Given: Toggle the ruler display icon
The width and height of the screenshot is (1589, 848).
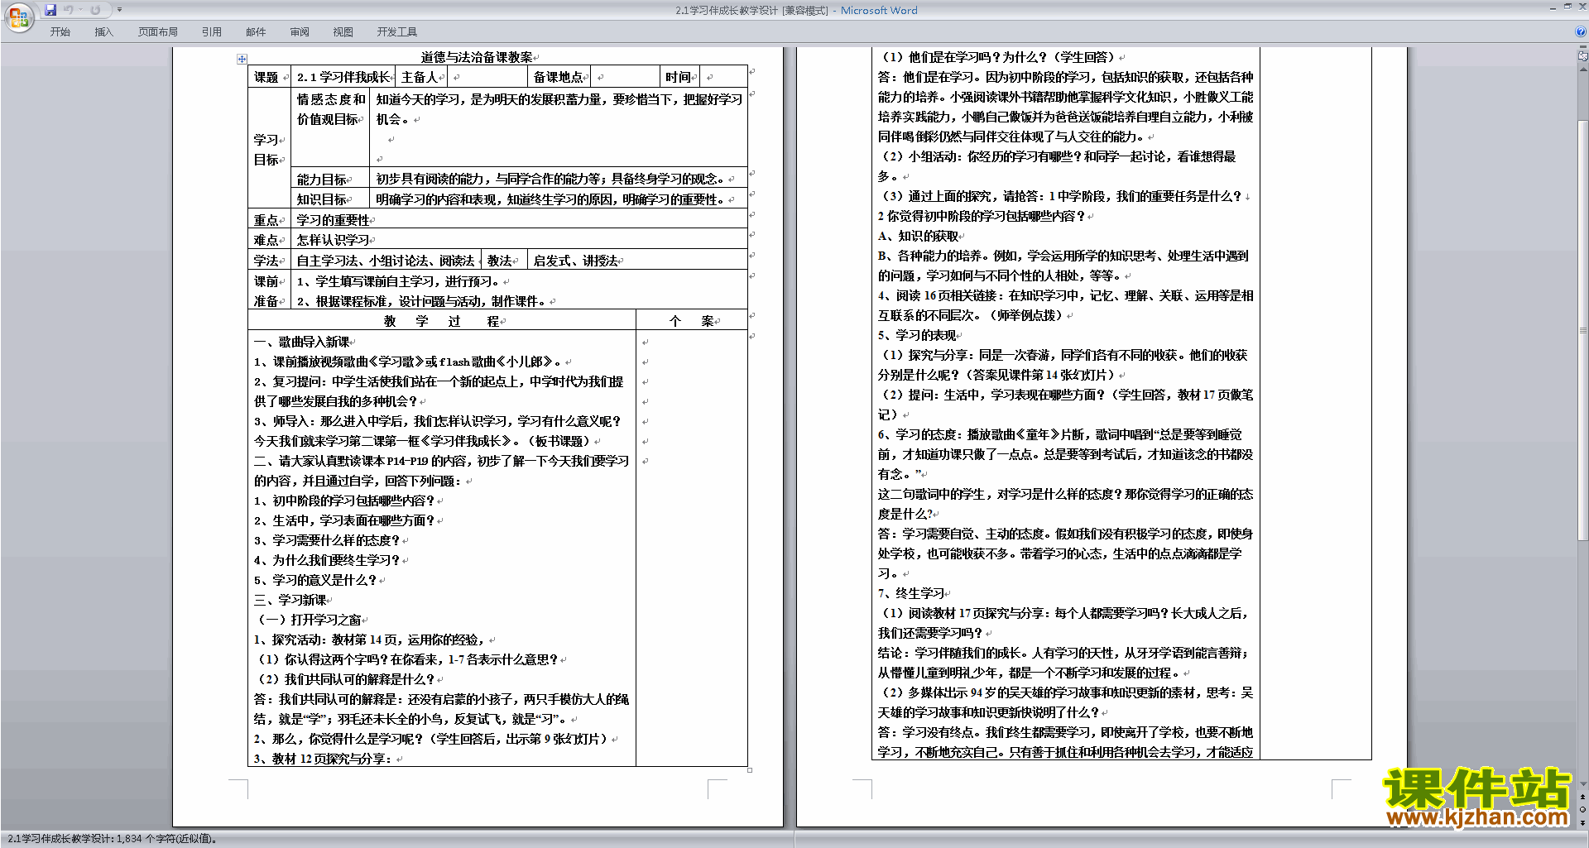Looking at the screenshot, I should pyautogui.click(x=1583, y=57).
